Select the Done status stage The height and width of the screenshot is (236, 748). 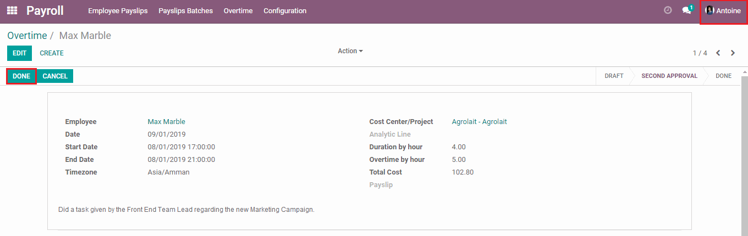(x=723, y=76)
